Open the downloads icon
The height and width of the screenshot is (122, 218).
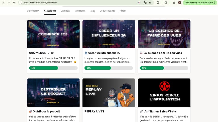click(174, 3)
